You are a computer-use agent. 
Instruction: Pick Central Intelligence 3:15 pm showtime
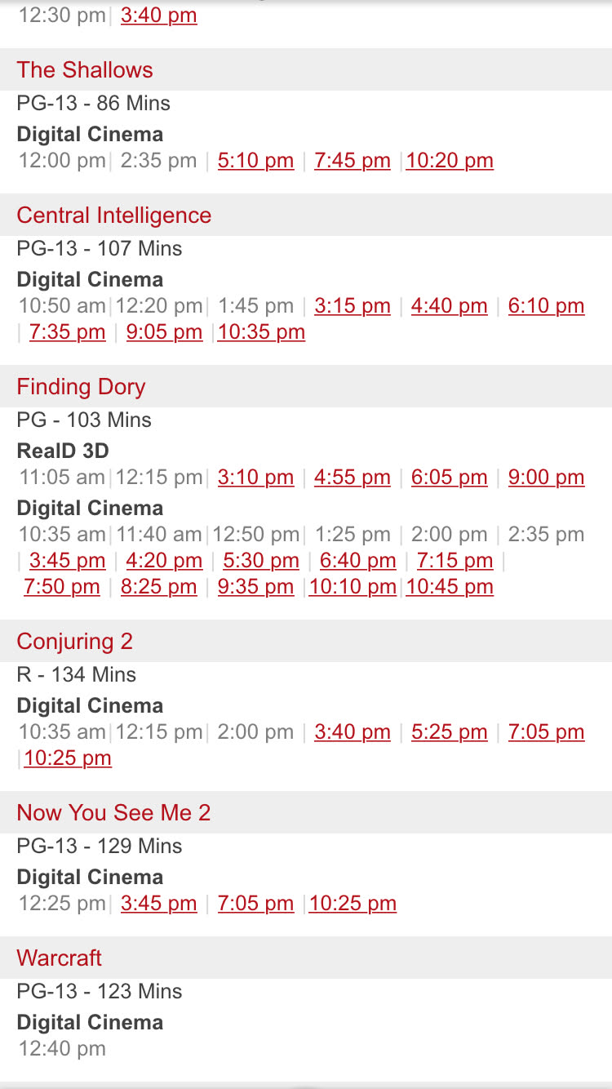click(353, 306)
